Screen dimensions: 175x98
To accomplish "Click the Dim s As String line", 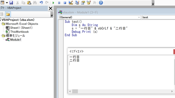I will (85, 25).
